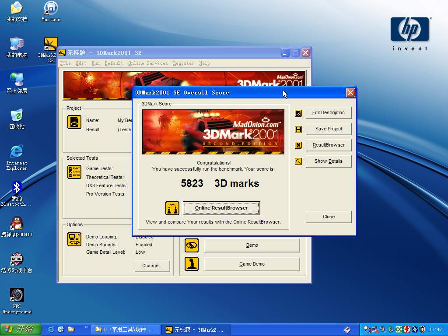Image resolution: width=448 pixels, height=336 pixels.
Task: Click the score value 5823
Action: (x=192, y=183)
